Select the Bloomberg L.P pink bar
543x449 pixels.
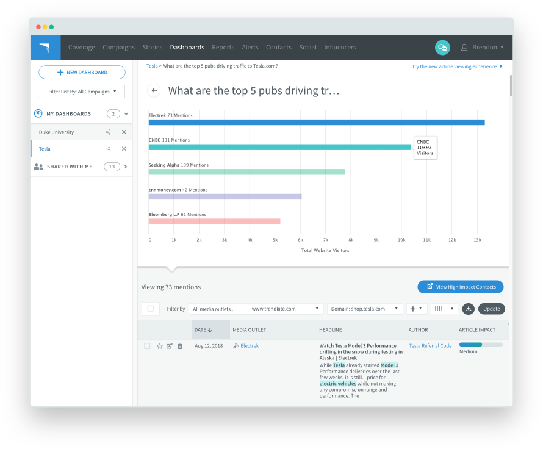(214, 221)
